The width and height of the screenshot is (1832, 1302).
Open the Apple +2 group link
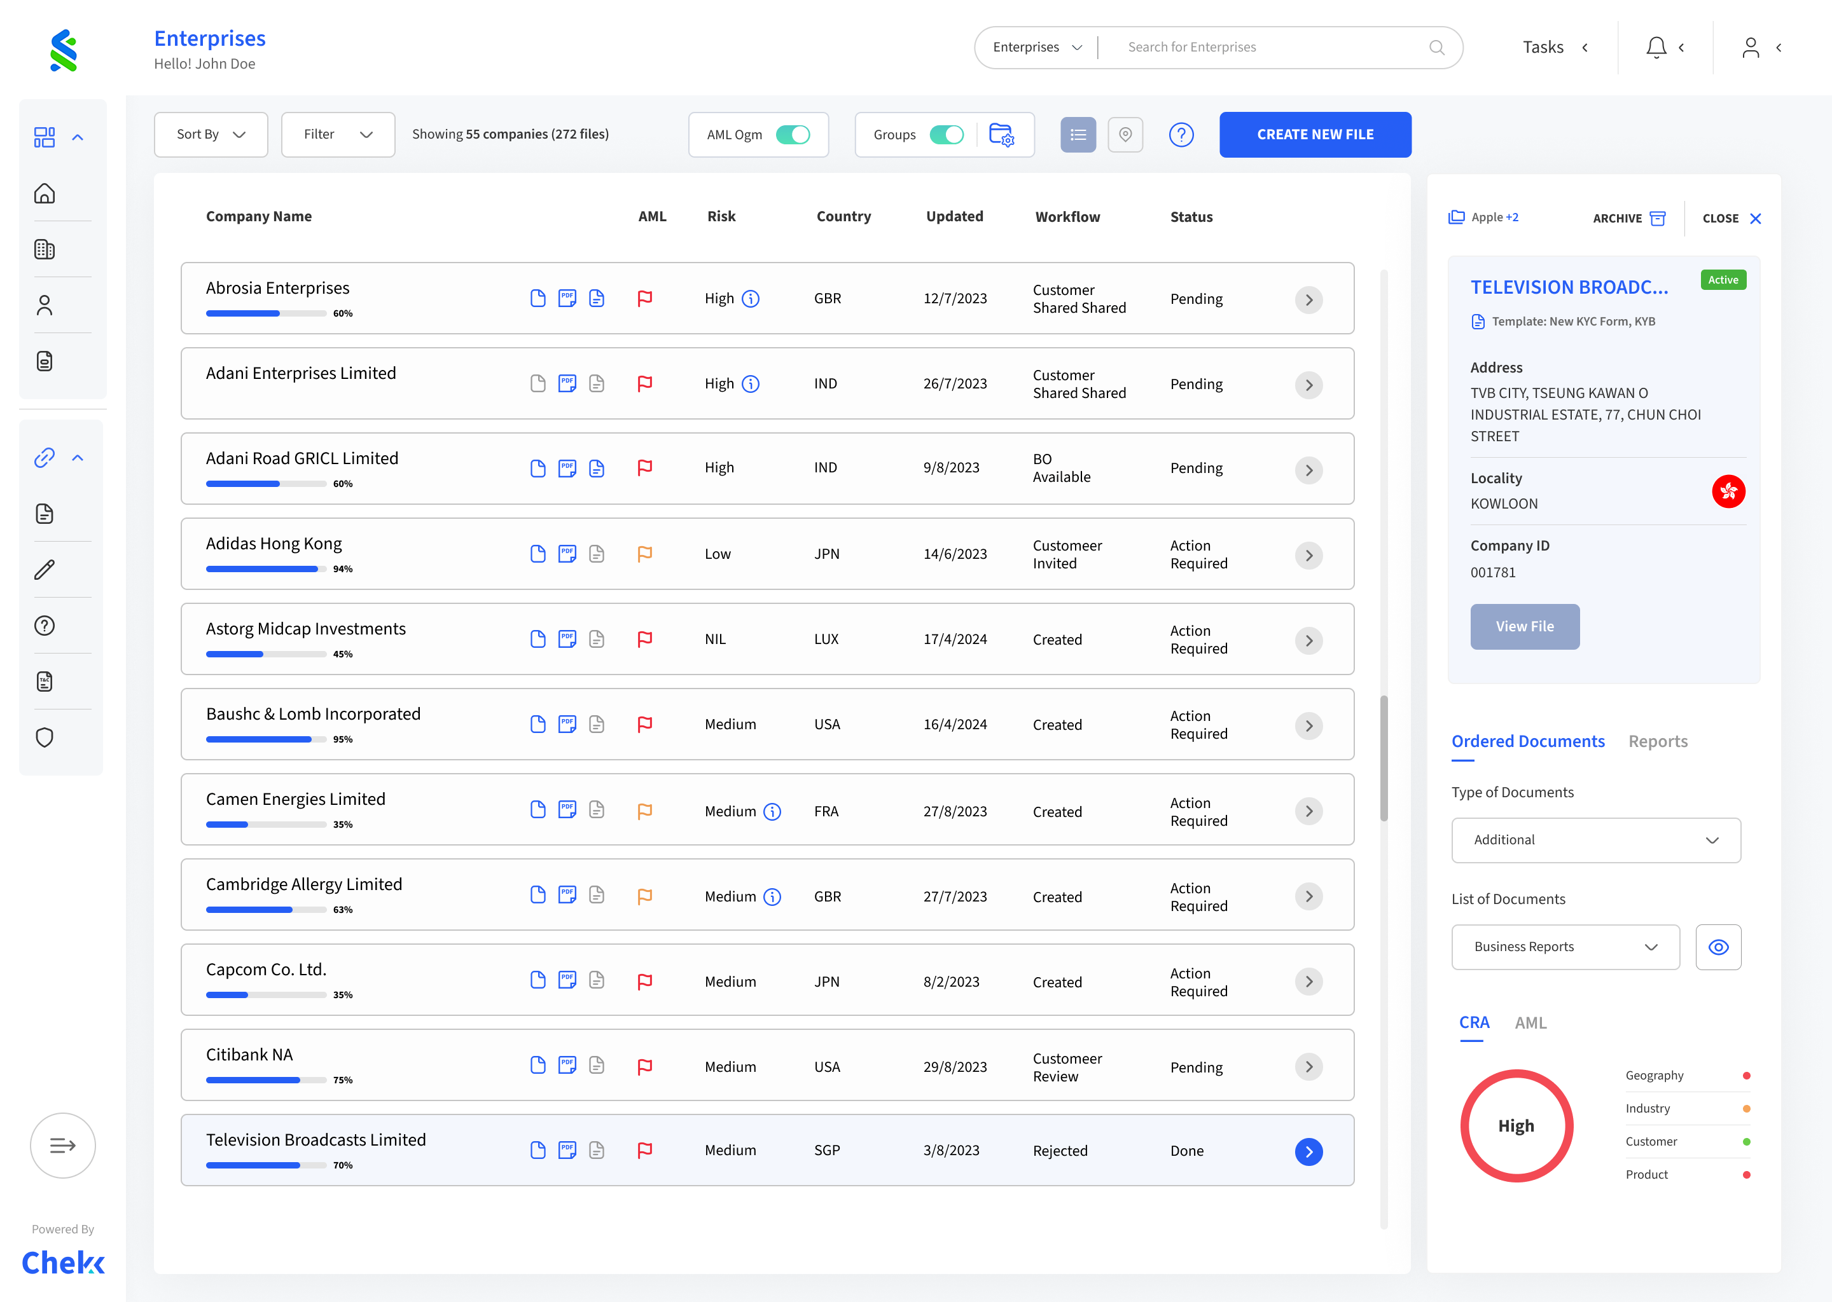tap(1484, 217)
